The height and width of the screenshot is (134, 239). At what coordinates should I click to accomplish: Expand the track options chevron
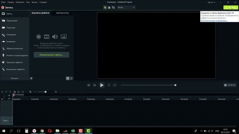tap(9, 99)
